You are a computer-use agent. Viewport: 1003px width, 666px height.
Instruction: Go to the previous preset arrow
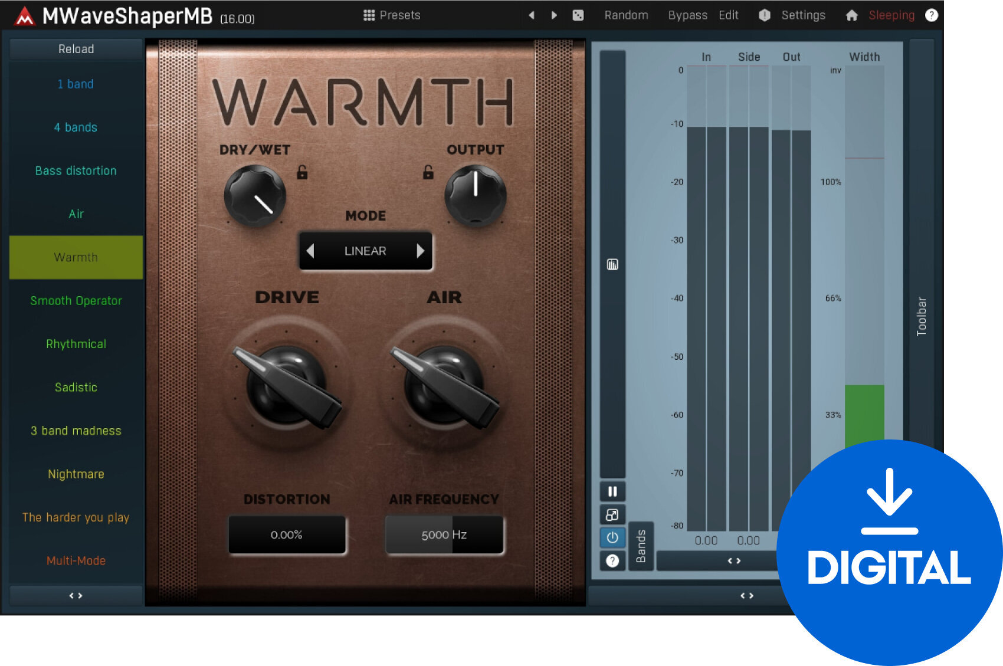[x=532, y=15]
